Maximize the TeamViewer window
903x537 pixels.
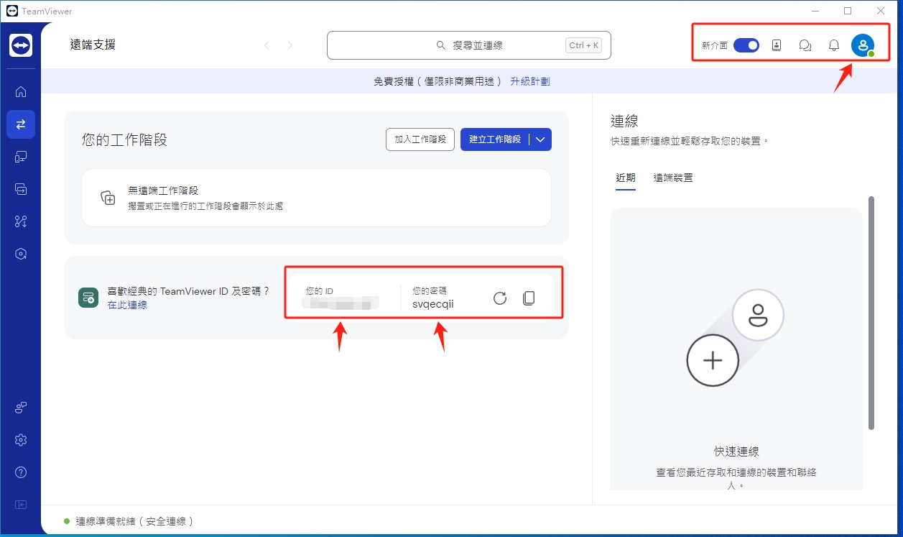point(848,11)
